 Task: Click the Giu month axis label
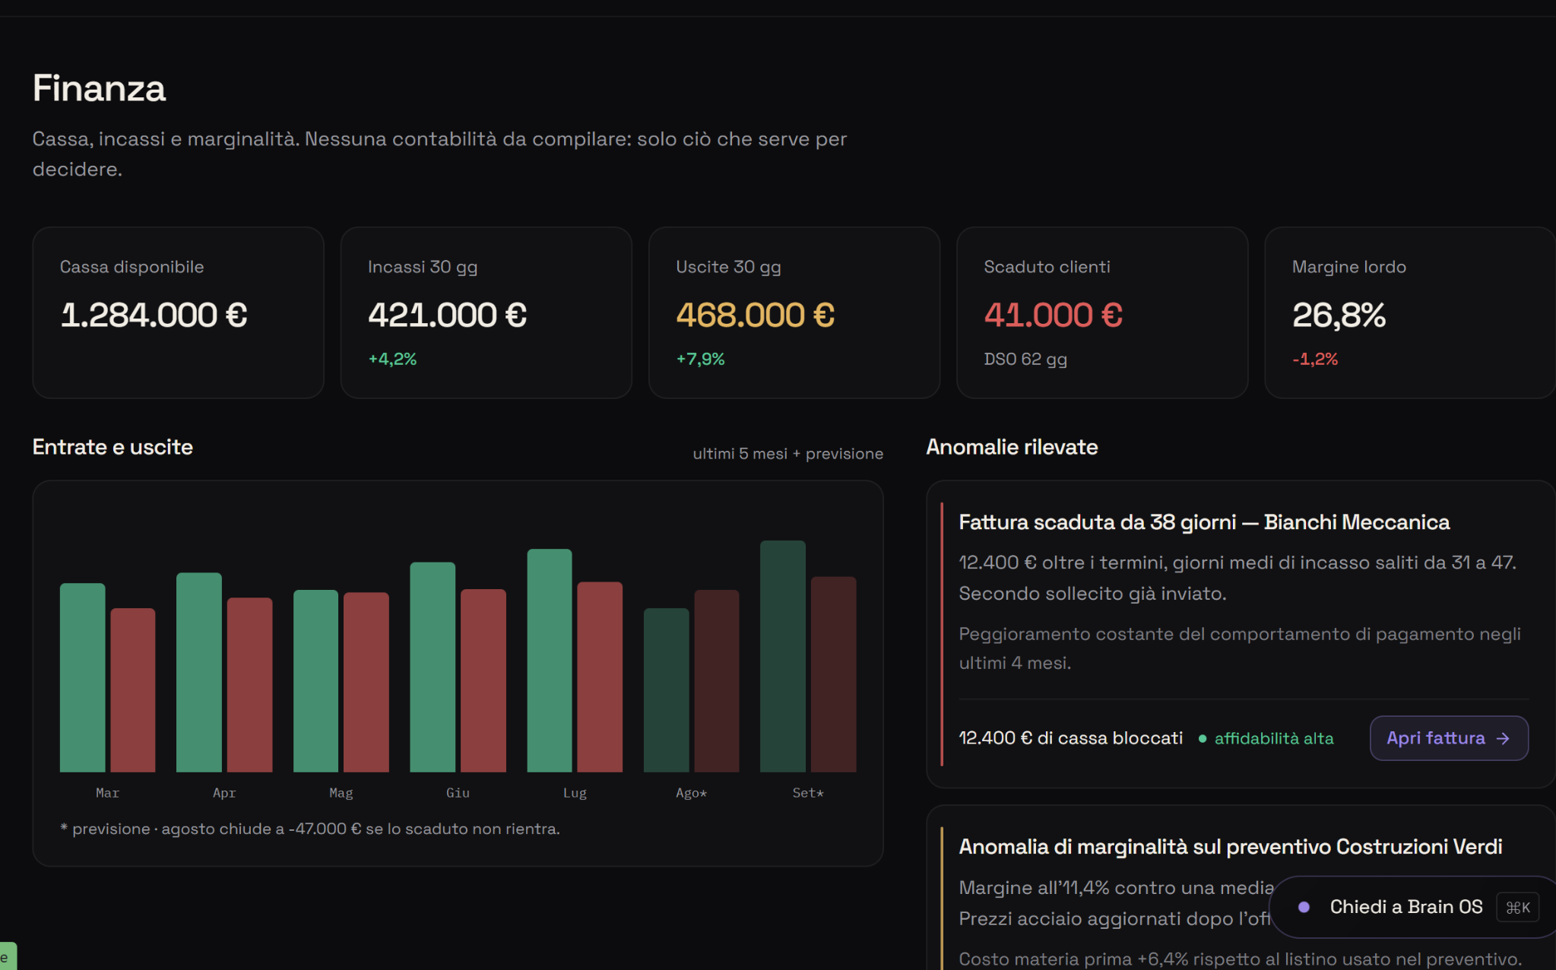click(458, 793)
